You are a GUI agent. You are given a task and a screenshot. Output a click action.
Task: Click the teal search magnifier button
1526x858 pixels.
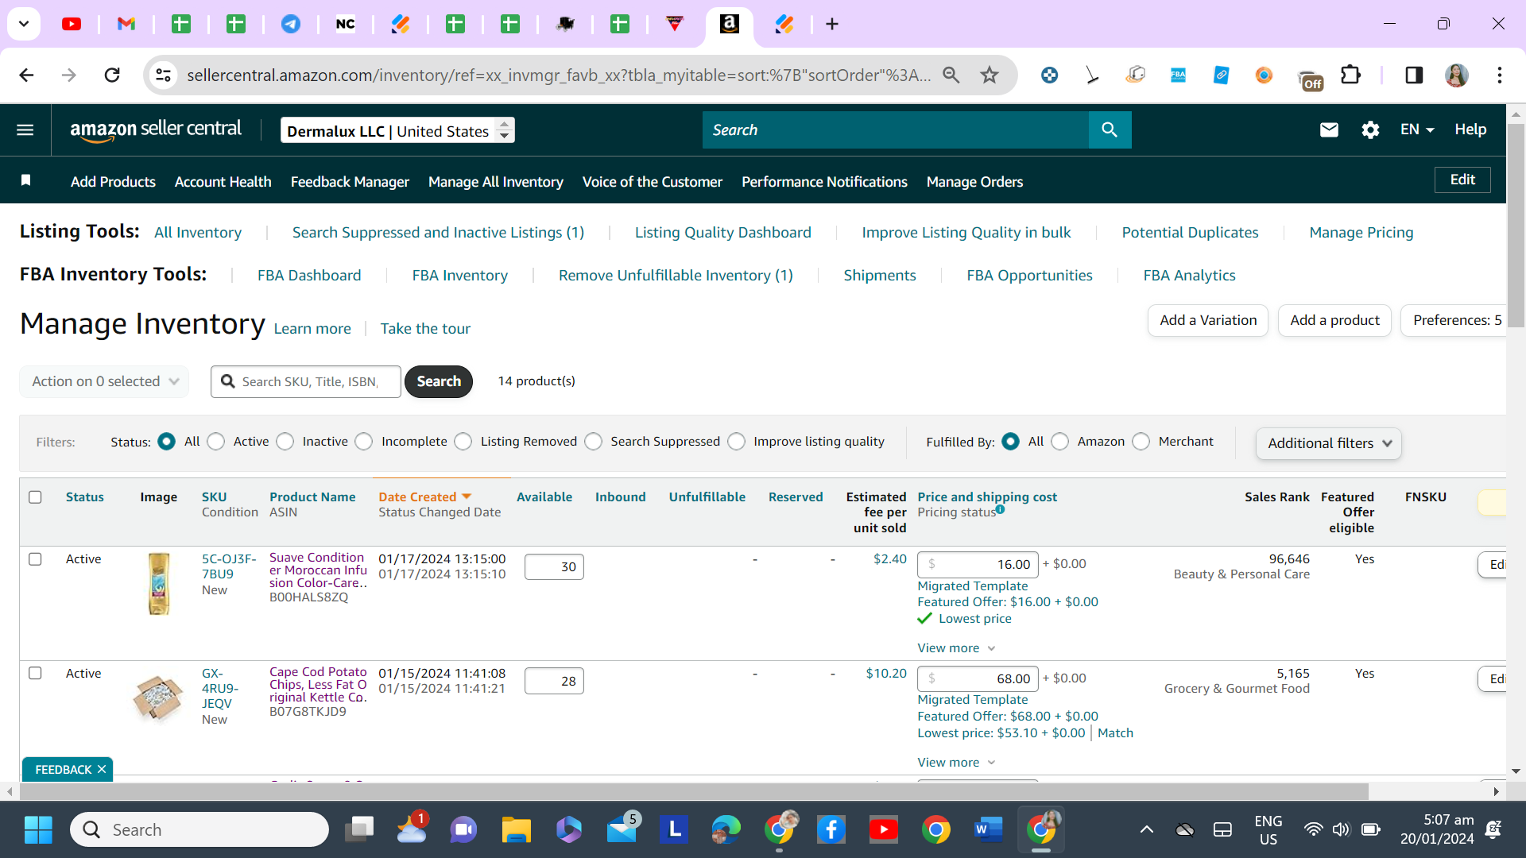[x=1110, y=129]
